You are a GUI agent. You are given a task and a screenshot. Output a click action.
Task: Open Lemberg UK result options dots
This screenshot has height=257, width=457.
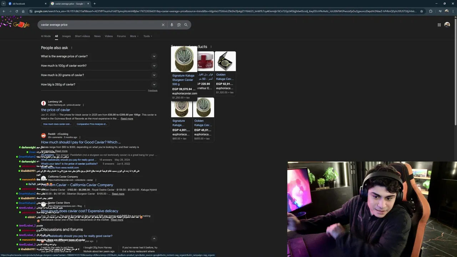pyautogui.click(x=83, y=105)
